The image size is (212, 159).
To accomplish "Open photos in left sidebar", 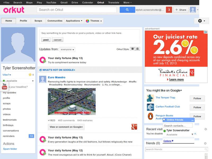I will (x=7, y=109).
